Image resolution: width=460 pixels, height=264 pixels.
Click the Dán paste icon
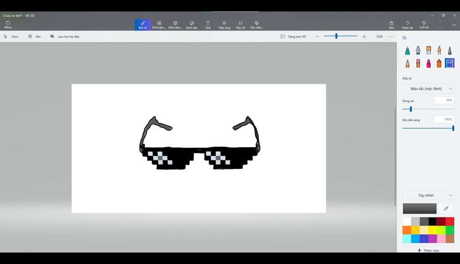pyautogui.click(x=391, y=25)
